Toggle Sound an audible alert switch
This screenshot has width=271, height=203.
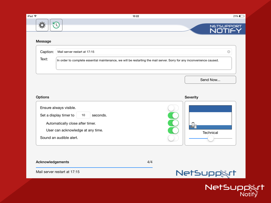(173, 138)
